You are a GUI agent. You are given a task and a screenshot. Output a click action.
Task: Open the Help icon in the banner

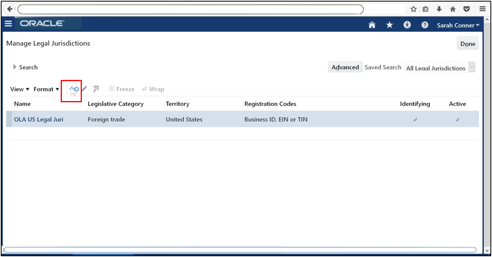[425, 25]
